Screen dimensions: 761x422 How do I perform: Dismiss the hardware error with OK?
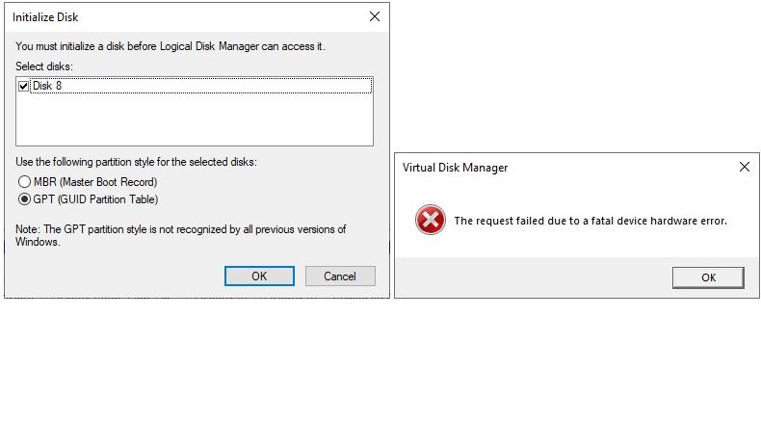pyautogui.click(x=708, y=277)
